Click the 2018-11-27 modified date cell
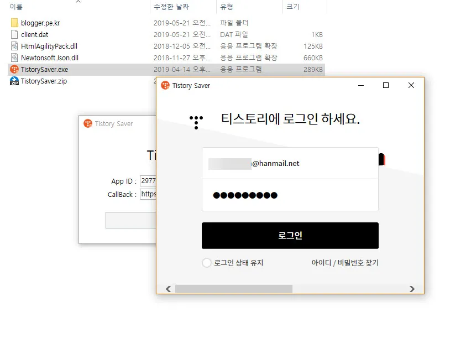The width and height of the screenshot is (466, 359). 182,58
